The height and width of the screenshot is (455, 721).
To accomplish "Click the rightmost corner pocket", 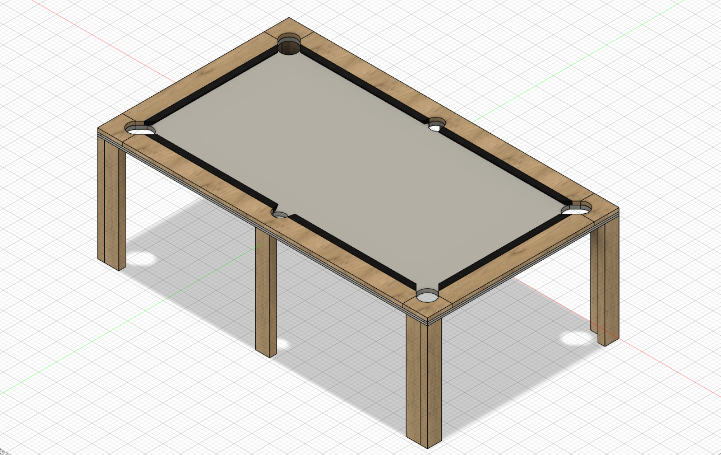I will click(577, 209).
